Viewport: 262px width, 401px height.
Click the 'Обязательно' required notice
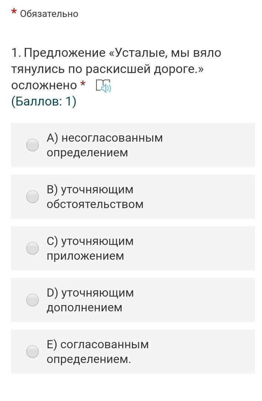[49, 14]
